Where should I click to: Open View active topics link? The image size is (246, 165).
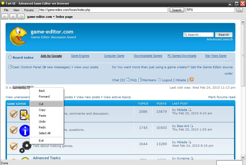point(117,97)
